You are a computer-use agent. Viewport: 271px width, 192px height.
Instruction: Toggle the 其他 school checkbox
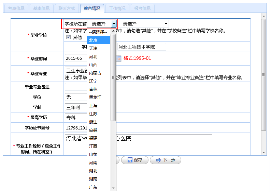(x=68, y=37)
